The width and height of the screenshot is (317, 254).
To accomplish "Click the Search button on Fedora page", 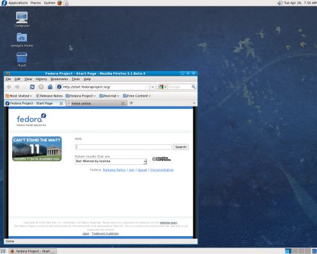I will click(x=181, y=147).
